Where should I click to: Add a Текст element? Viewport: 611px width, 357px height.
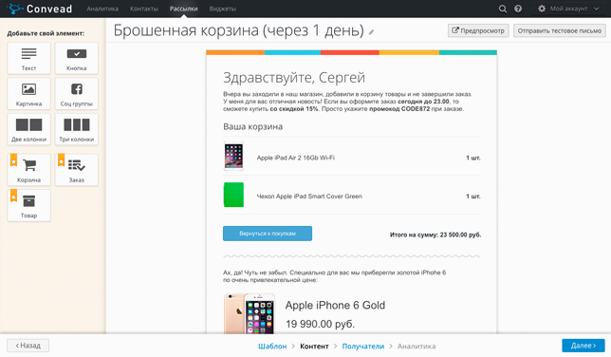click(28, 58)
